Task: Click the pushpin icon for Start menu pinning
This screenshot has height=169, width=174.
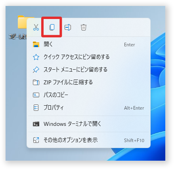Action: click(36, 70)
